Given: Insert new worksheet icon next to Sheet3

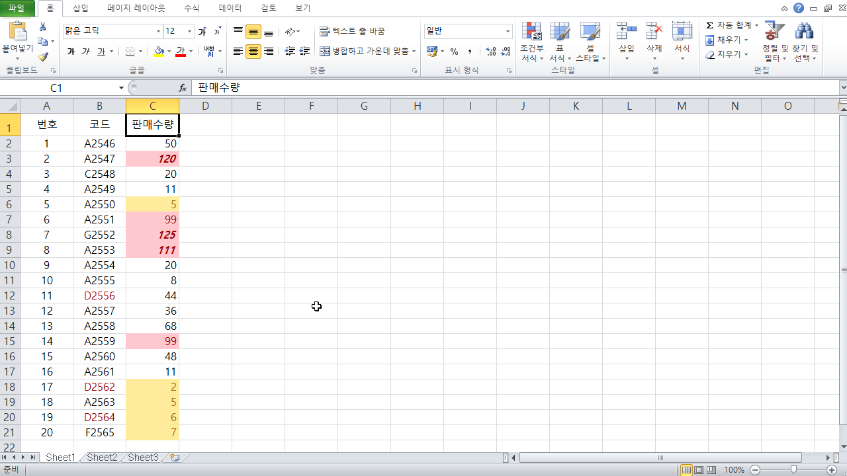Looking at the screenshot, I should point(175,457).
